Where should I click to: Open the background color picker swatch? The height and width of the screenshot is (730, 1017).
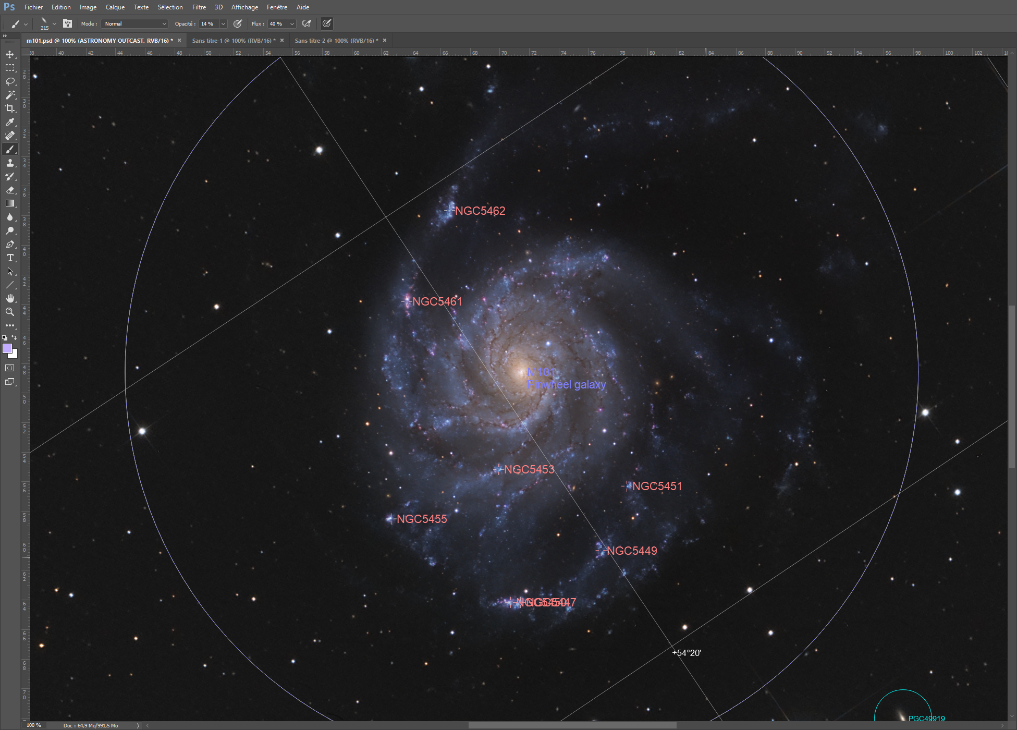(15, 355)
